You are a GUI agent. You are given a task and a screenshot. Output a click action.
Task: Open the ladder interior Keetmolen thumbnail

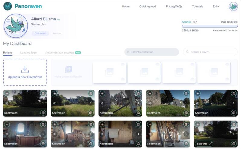[x=168, y=134]
